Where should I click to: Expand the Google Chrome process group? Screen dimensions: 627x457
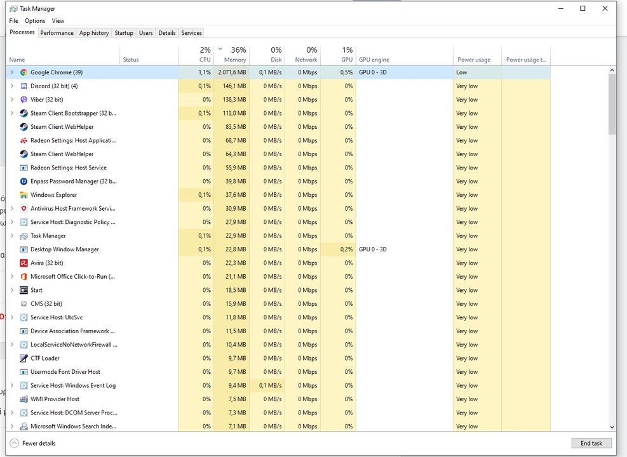point(11,72)
